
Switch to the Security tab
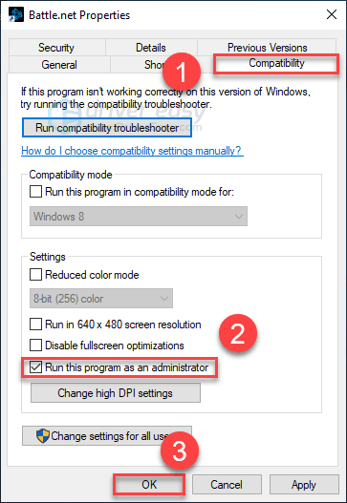click(x=56, y=48)
